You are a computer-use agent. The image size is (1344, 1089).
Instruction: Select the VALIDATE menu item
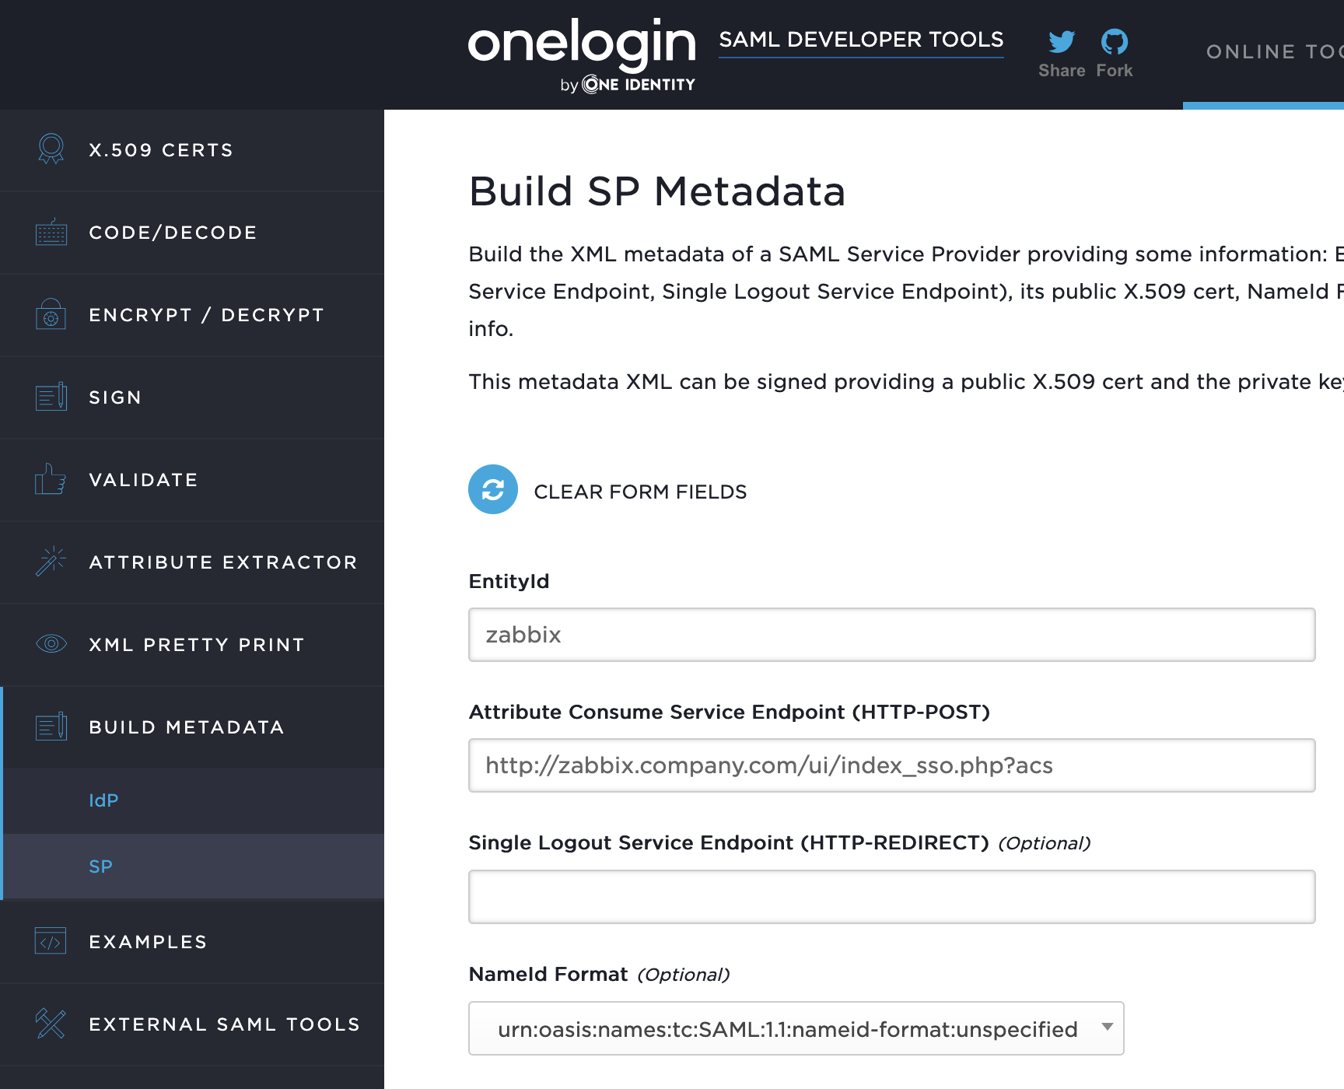click(x=192, y=480)
